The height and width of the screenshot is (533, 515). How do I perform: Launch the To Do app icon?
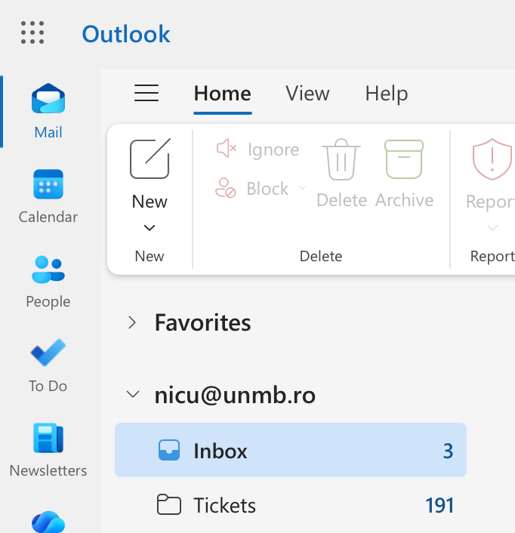click(48, 353)
